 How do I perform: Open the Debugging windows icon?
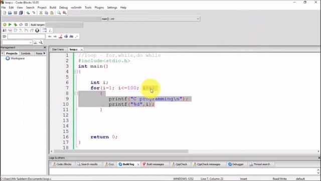tap(45, 30)
